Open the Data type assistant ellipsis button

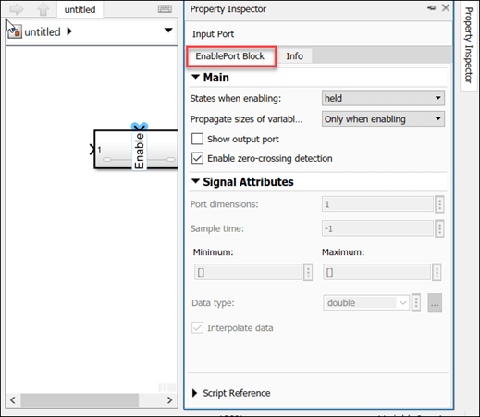coord(435,302)
